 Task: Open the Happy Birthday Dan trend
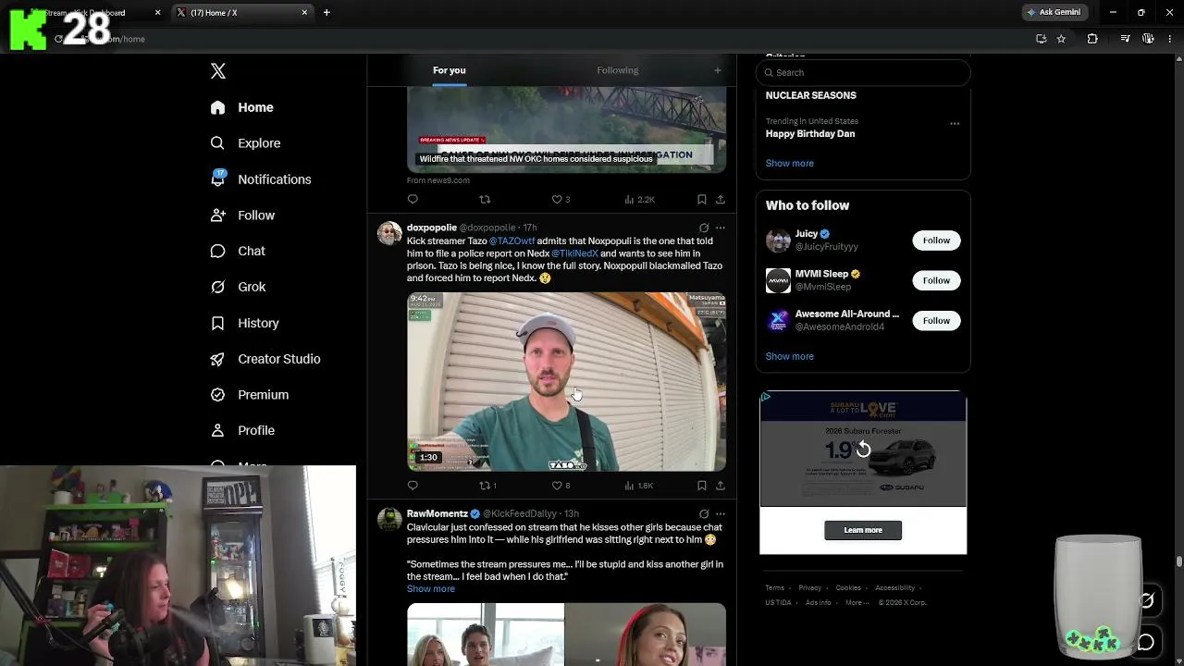(810, 134)
